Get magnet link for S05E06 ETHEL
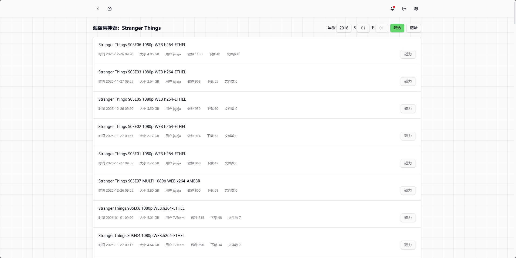Screen dimensions: 516x258 pos(408,54)
